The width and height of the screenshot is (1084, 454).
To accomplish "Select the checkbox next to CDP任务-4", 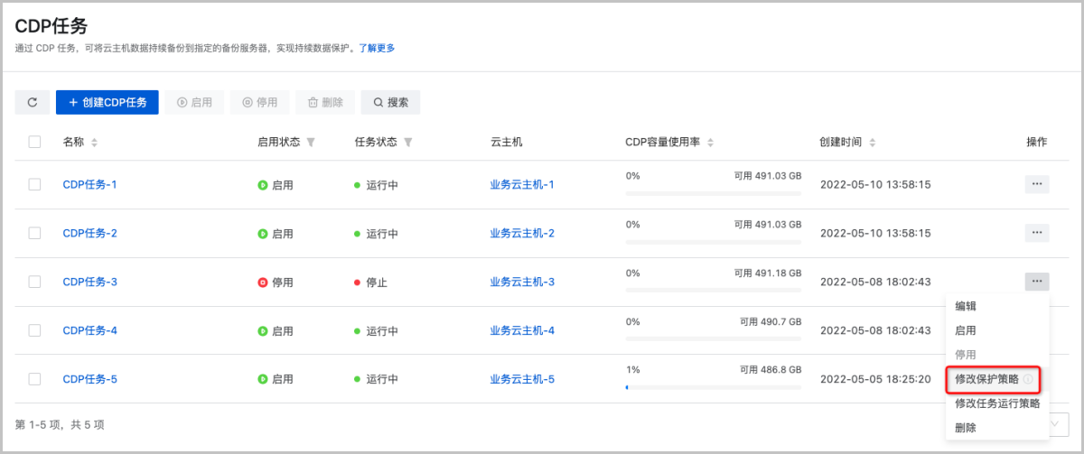I will point(34,330).
